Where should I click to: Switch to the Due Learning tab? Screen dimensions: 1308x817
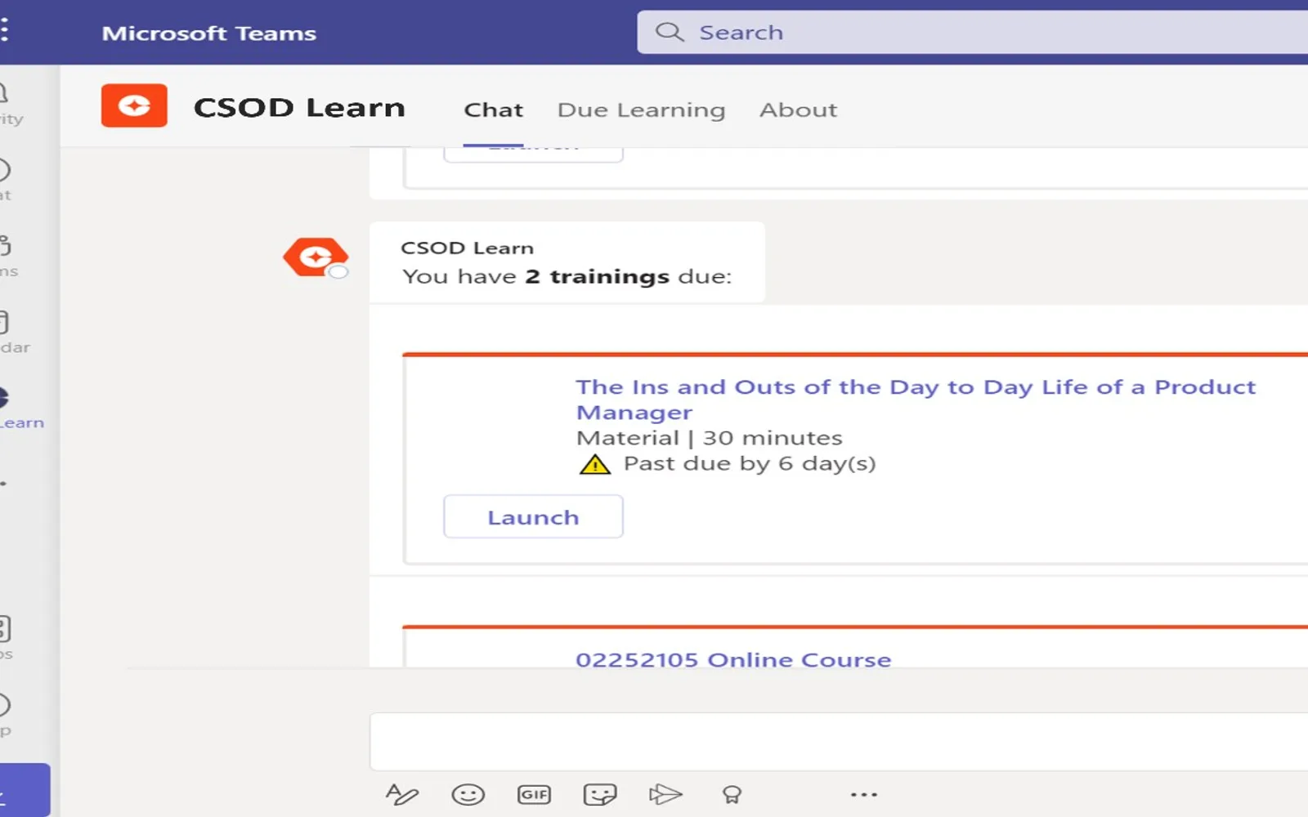tap(641, 110)
